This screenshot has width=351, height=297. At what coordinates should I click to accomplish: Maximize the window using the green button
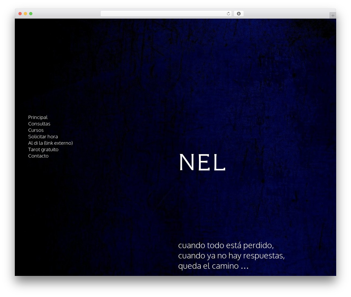pyautogui.click(x=31, y=14)
